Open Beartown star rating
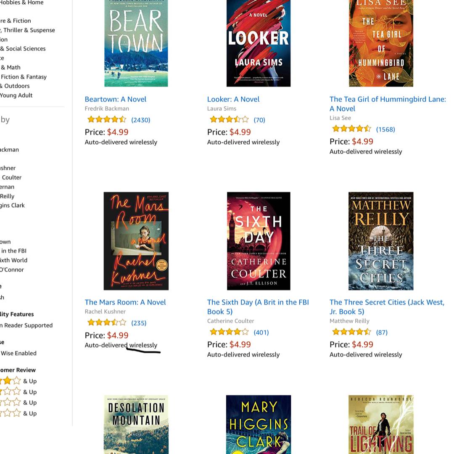This screenshot has height=454, width=454. point(107,119)
